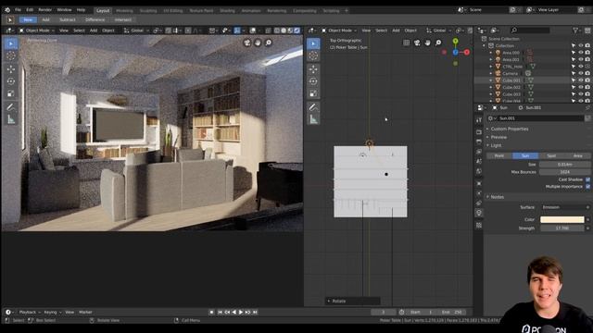Expand Cube.001 in outliner
This screenshot has height=333, width=593.
(x=491, y=80)
